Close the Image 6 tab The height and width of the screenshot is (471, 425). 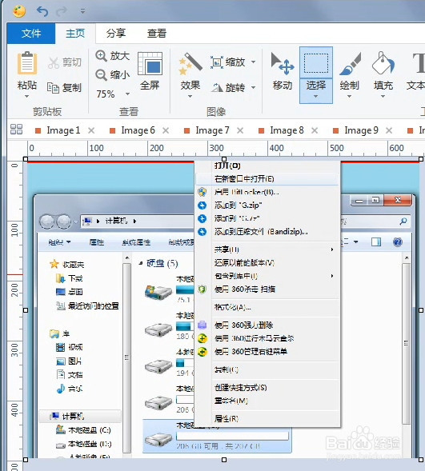[166, 130]
